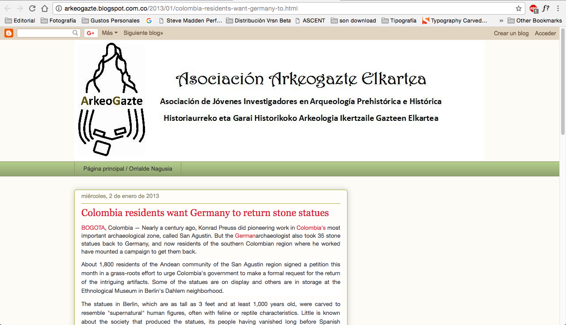Click the Historiaurreko eta Garai Historikoko subtitle

[301, 118]
